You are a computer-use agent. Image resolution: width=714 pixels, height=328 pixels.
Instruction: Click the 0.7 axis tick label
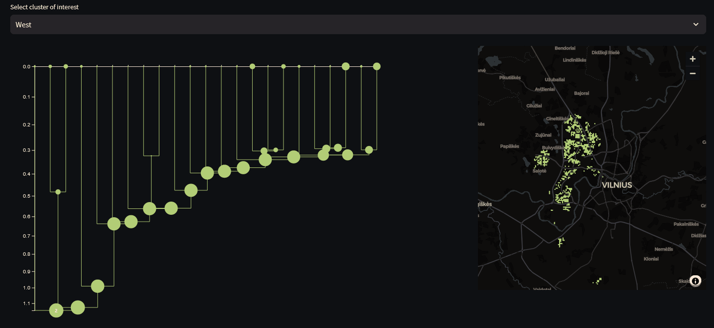26,236
